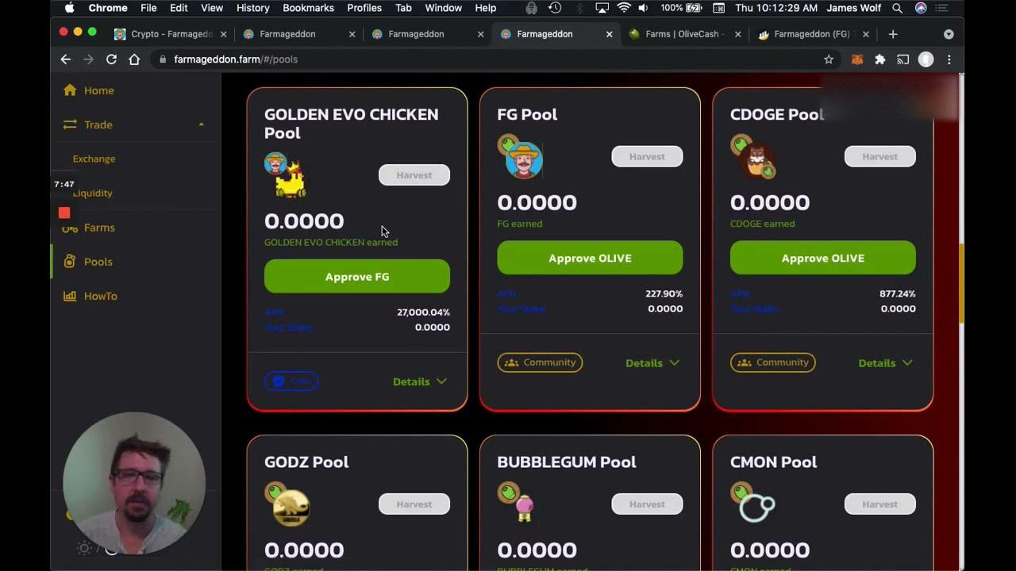Harvest the CMON Pool rewards
The image size is (1016, 571).
pyautogui.click(x=879, y=504)
